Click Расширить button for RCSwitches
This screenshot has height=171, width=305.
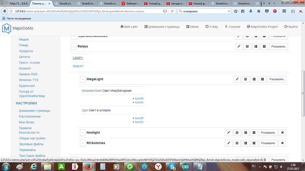click(268, 143)
